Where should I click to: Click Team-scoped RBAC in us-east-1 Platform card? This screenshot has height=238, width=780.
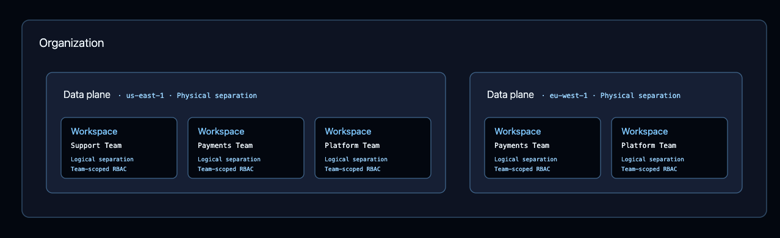352,169
